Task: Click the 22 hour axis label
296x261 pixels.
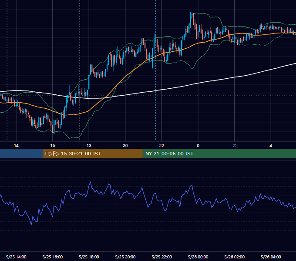Action: point(161,146)
